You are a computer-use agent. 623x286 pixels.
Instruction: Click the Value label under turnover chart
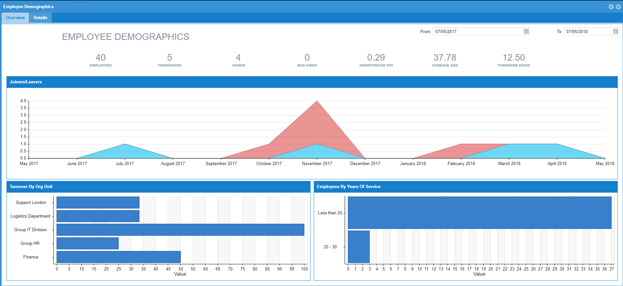pos(180,274)
